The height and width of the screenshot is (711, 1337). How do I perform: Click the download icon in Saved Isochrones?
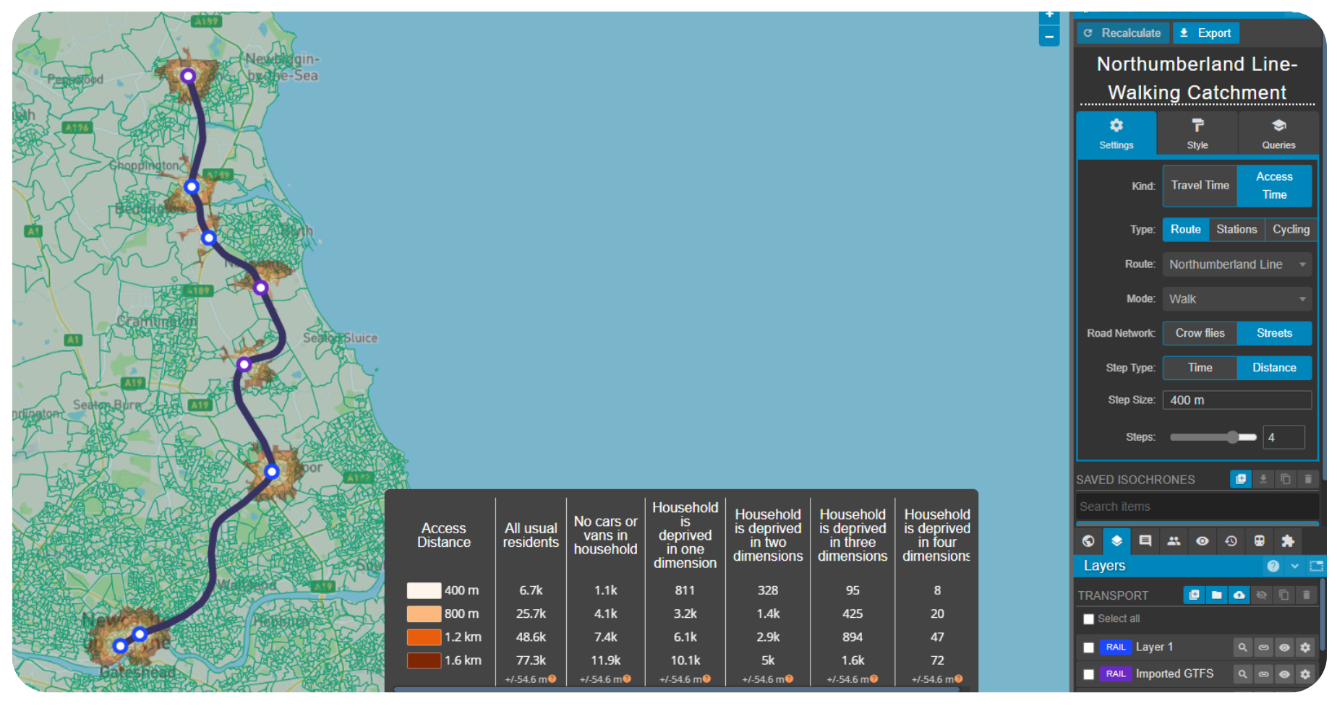1263,479
